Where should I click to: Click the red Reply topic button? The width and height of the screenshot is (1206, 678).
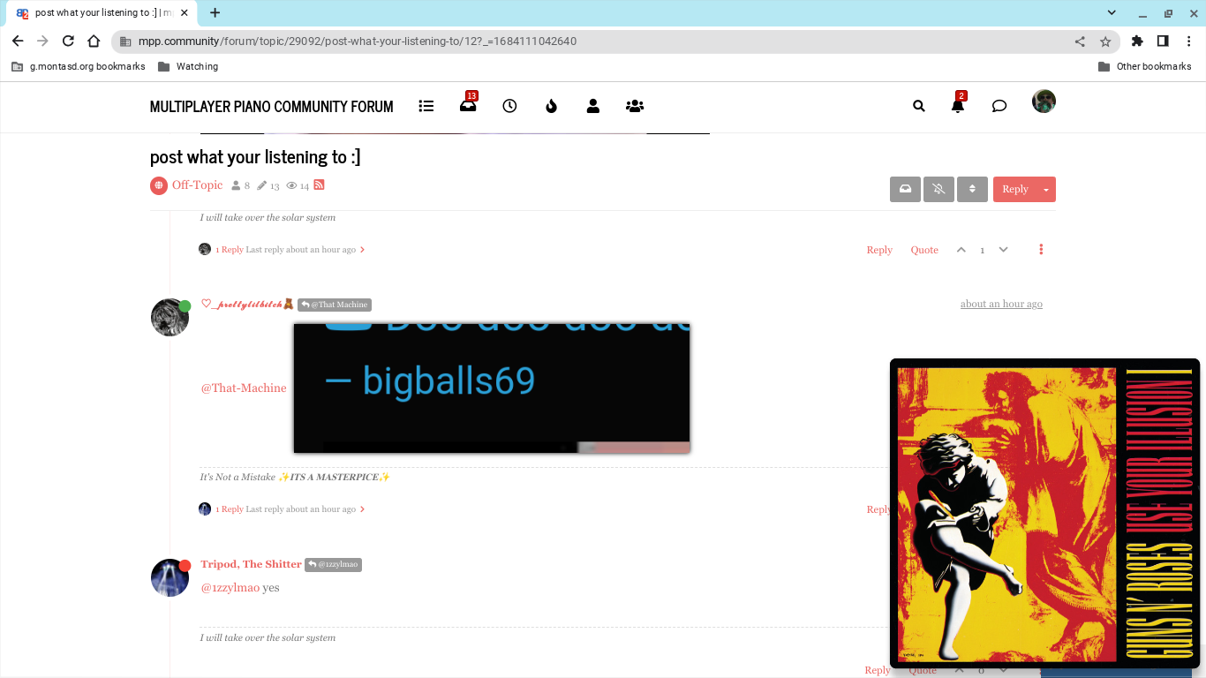[1015, 189]
